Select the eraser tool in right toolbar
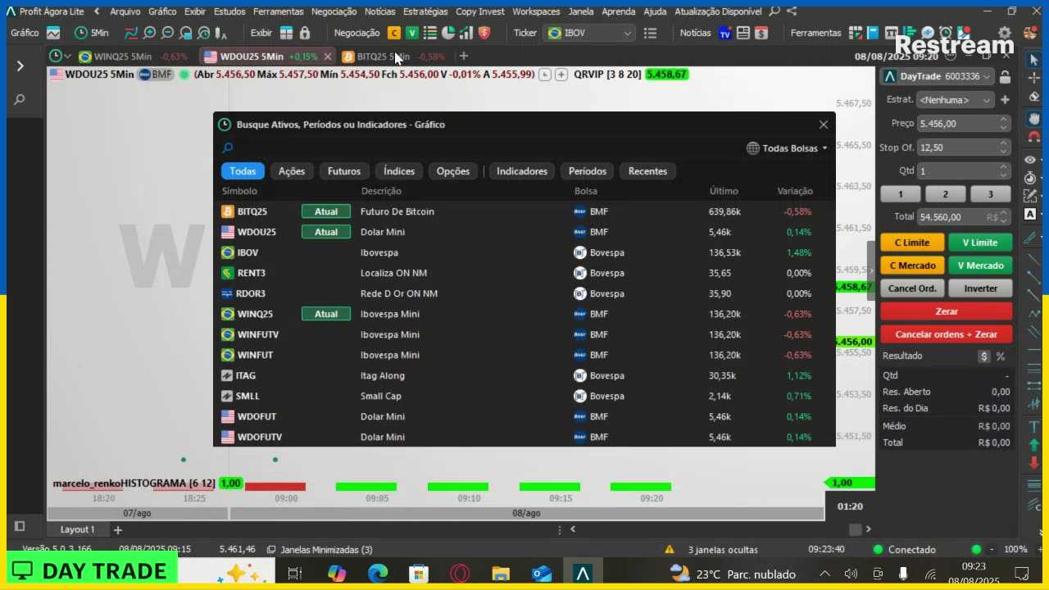Screen dimensions: 1049x590 pyautogui.click(x=1033, y=97)
